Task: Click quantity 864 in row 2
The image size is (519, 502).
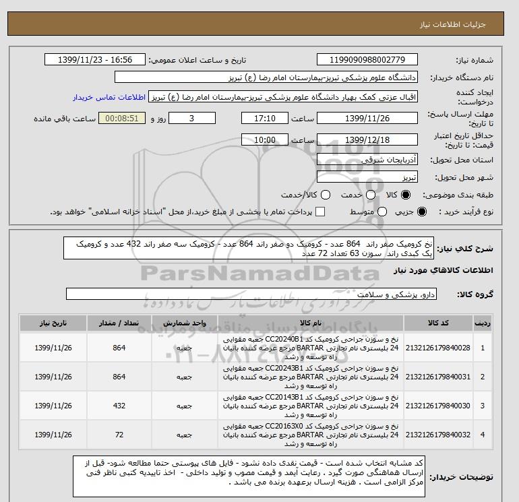Action: [x=119, y=377]
